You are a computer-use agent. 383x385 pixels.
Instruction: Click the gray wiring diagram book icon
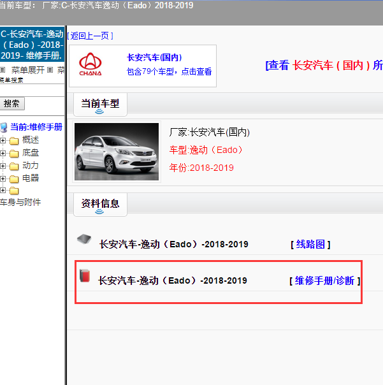pos(84,239)
